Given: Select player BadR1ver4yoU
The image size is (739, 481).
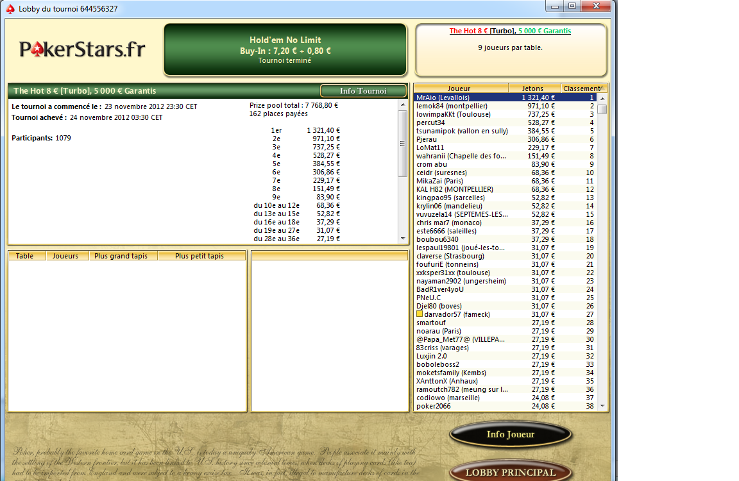Looking at the screenshot, I should click(505, 289).
